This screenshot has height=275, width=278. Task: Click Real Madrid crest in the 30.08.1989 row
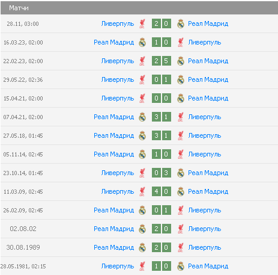[x=142, y=247]
